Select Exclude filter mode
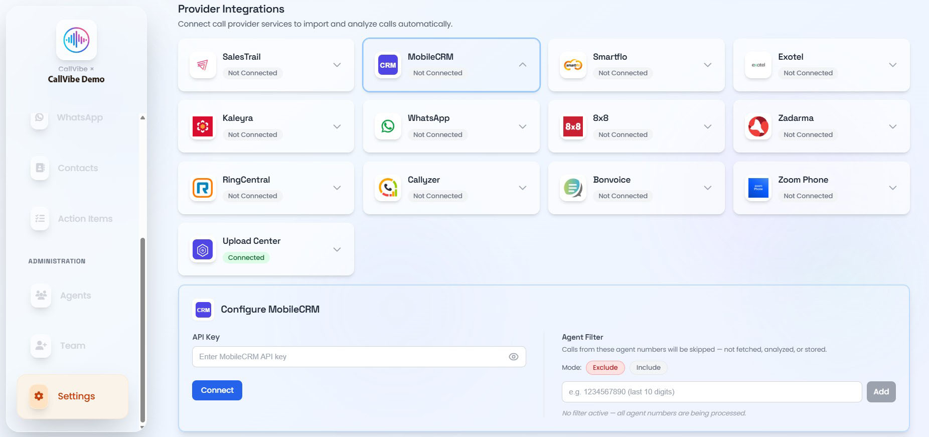This screenshot has height=437, width=929. [x=605, y=368]
